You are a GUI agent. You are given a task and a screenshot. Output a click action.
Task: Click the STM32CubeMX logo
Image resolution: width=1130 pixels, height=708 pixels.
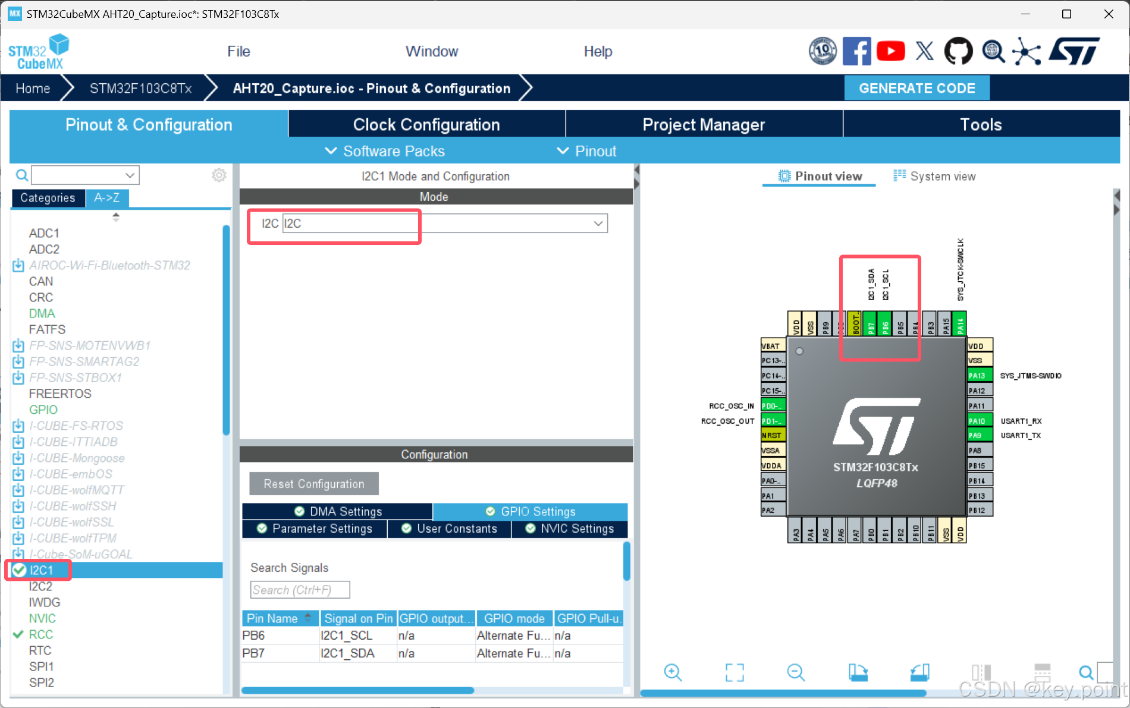pyautogui.click(x=39, y=52)
